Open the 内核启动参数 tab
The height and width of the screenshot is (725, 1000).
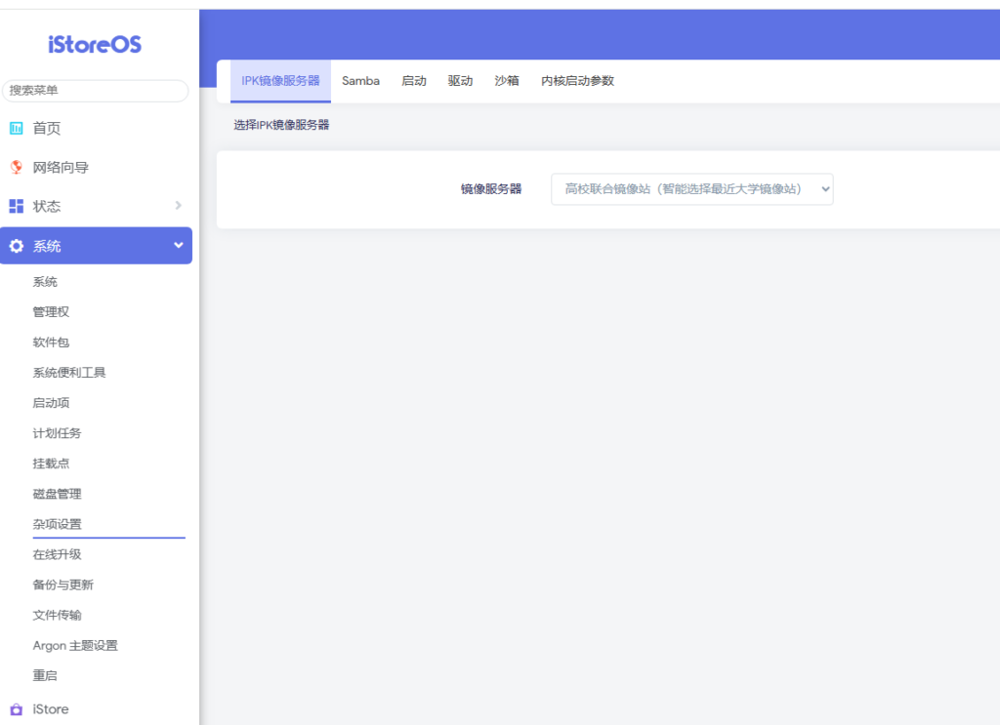click(577, 81)
